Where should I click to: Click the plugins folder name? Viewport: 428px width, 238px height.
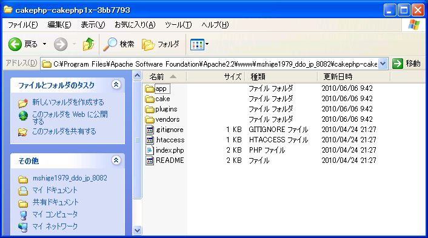click(x=166, y=110)
